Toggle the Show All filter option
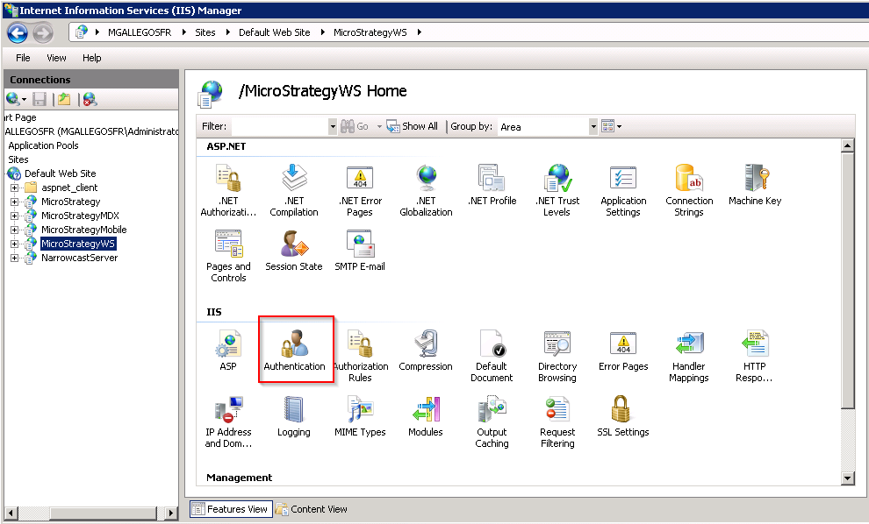This screenshot has height=524, width=869. click(x=413, y=125)
